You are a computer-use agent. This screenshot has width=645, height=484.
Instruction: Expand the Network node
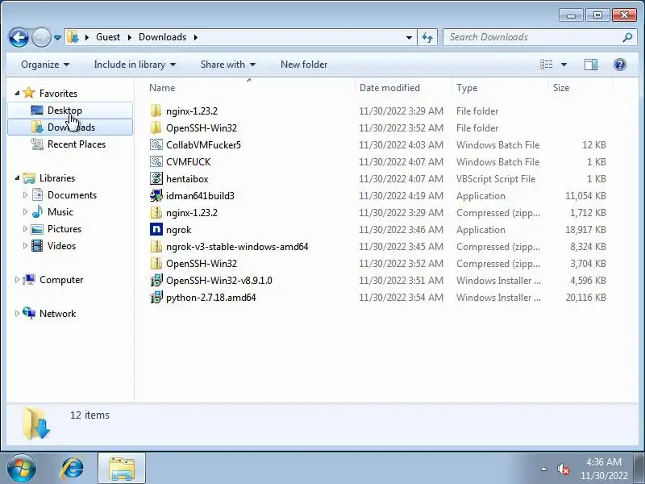click(17, 313)
